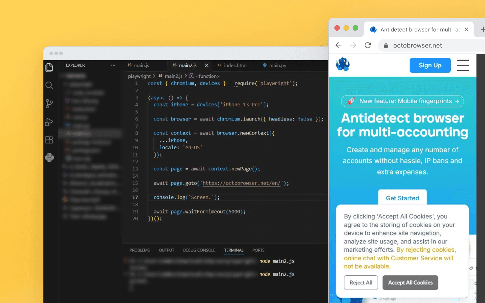Open the TERMINAL panel tab
485x303 pixels.
point(234,250)
